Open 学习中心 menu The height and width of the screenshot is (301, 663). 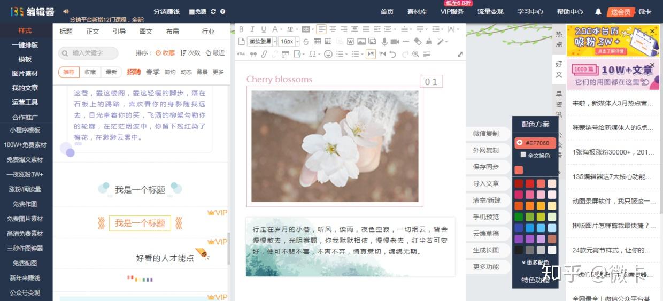pyautogui.click(x=530, y=11)
